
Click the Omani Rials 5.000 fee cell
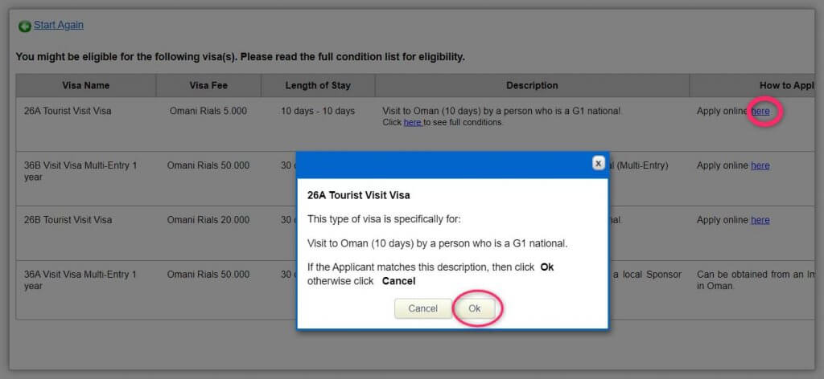tap(208, 111)
